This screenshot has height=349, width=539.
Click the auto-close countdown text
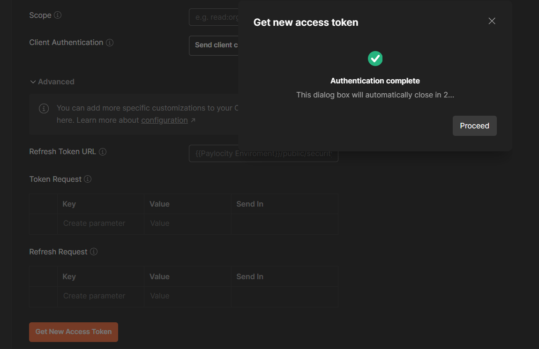tap(375, 95)
